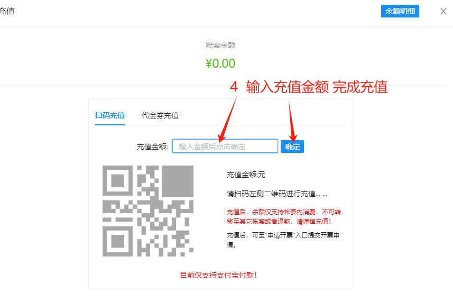453x302 pixels.
Task: Click the recharge QR code image
Action: click(148, 211)
